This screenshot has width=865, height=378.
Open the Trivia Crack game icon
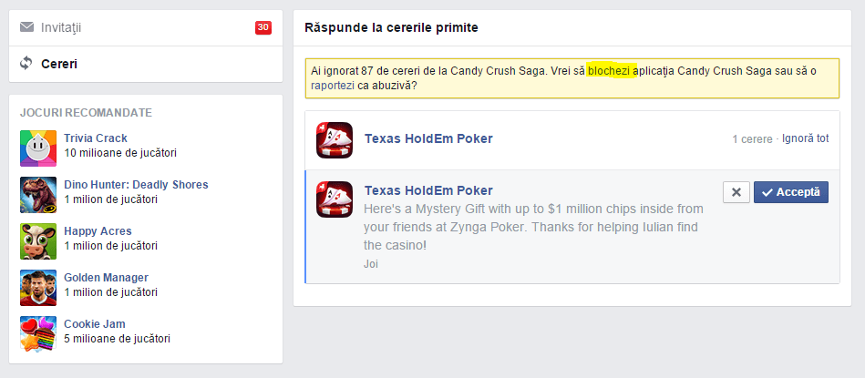[x=38, y=148]
